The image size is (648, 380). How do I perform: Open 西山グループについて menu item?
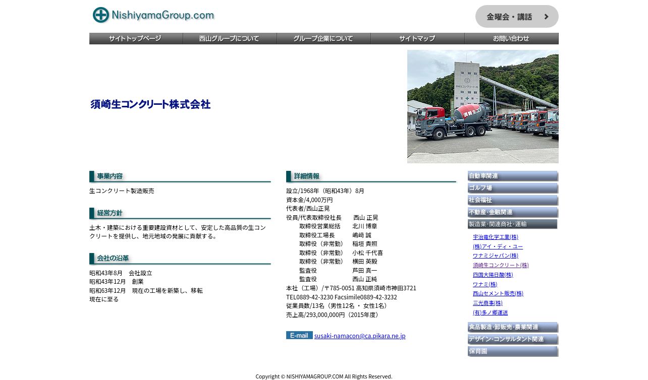230,39
